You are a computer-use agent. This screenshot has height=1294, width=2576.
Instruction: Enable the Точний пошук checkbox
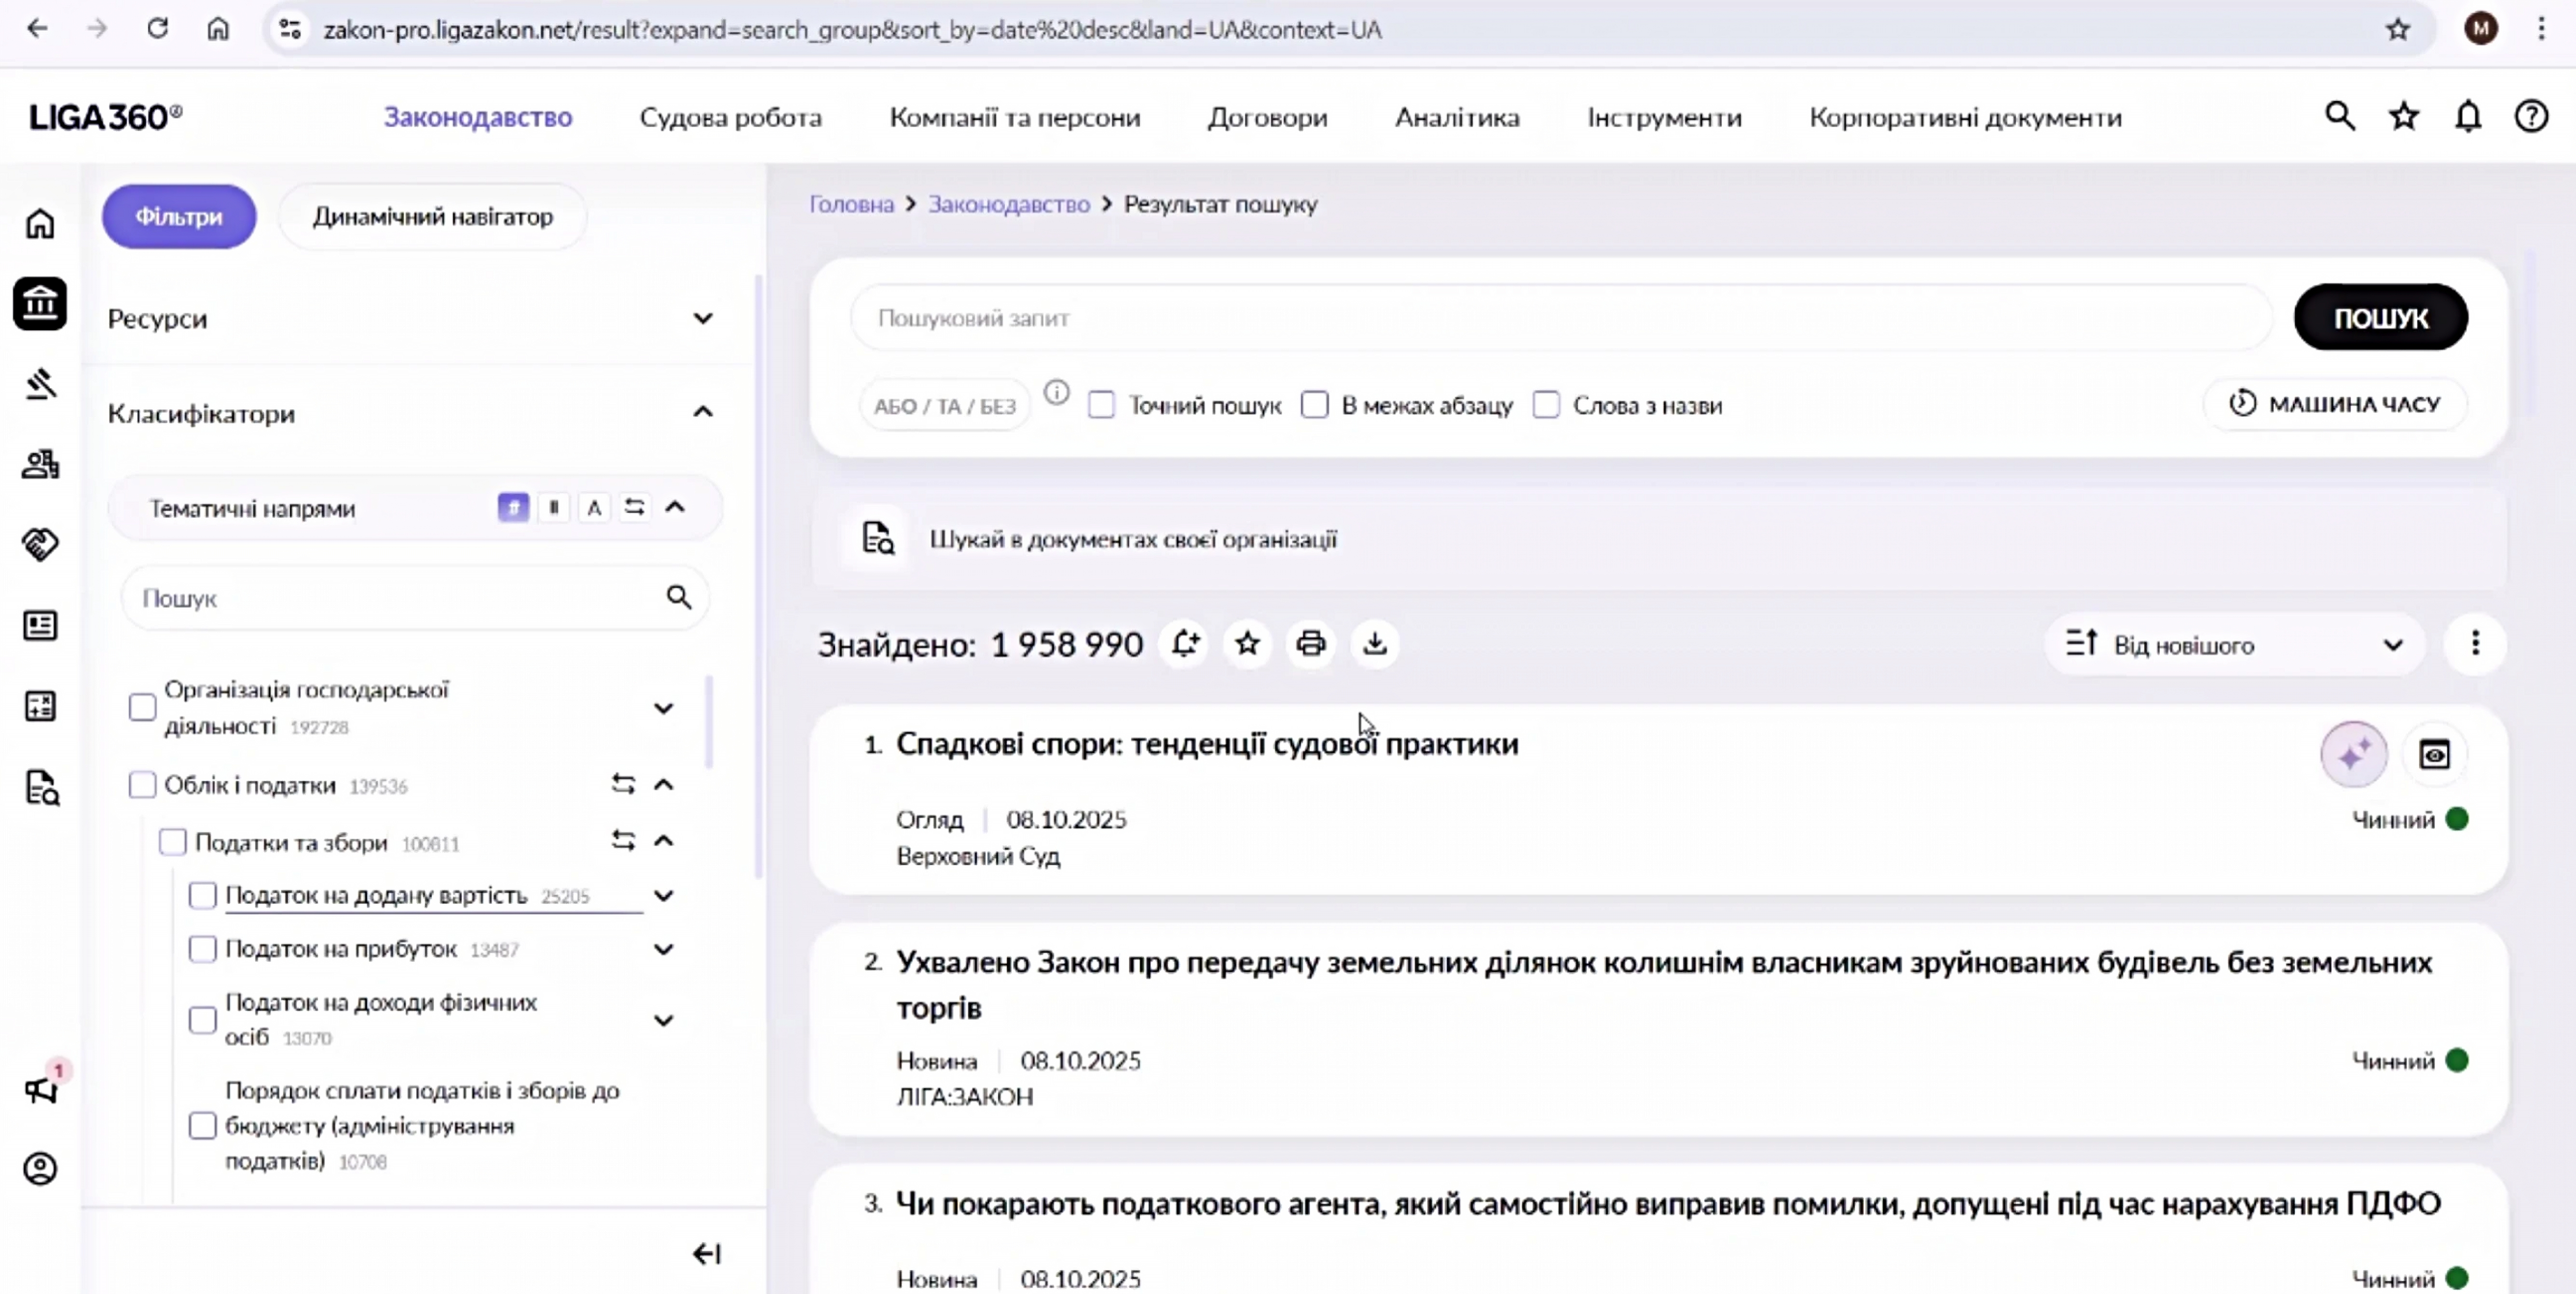click(1101, 405)
